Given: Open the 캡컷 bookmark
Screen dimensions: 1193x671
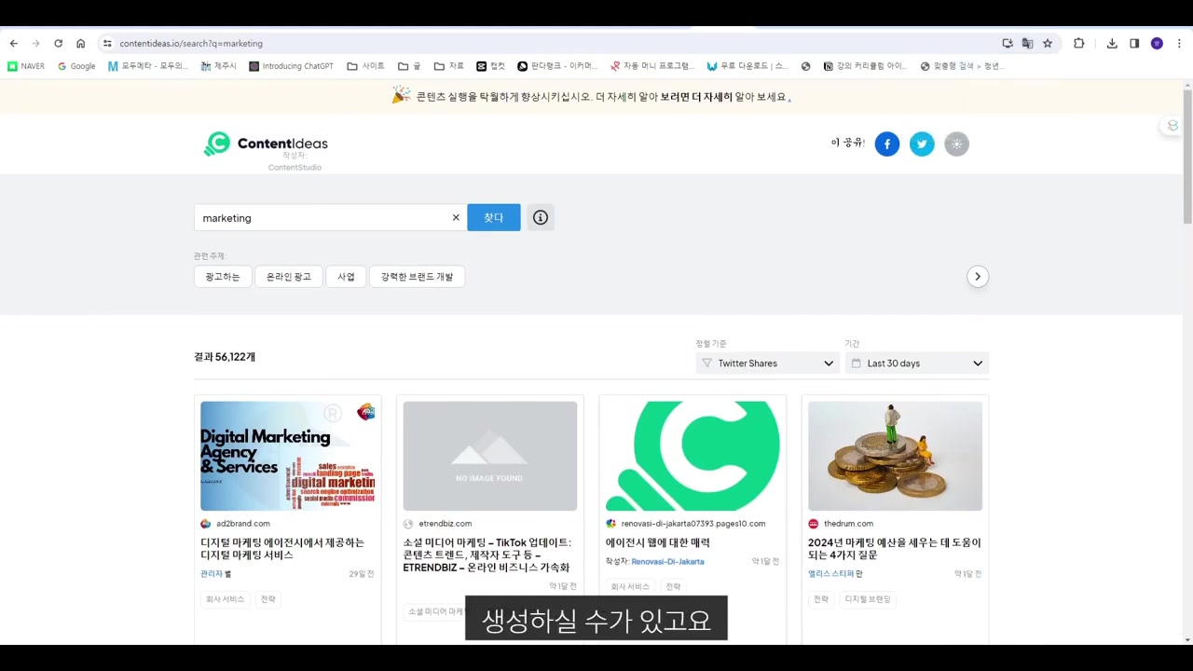Looking at the screenshot, I should coord(490,66).
